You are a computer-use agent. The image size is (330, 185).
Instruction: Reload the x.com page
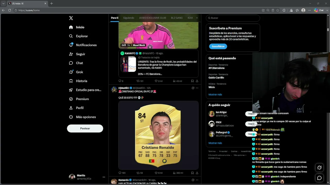pyautogui.click(x=10, y=10)
